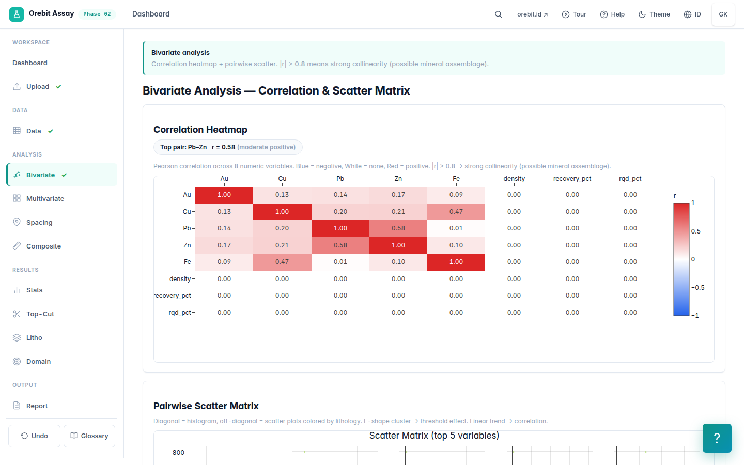Click the density row label

click(180, 279)
